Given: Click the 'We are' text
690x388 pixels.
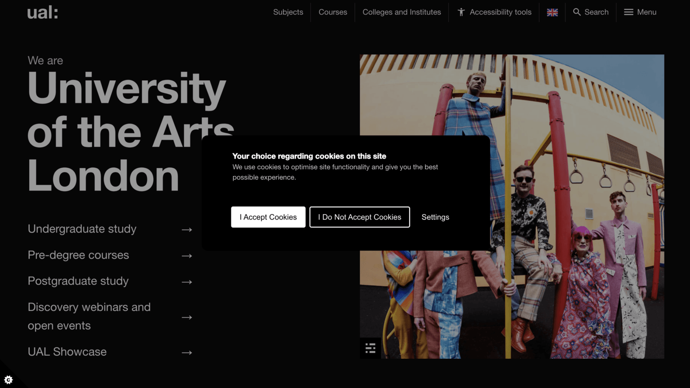Looking at the screenshot, I should click(x=45, y=60).
